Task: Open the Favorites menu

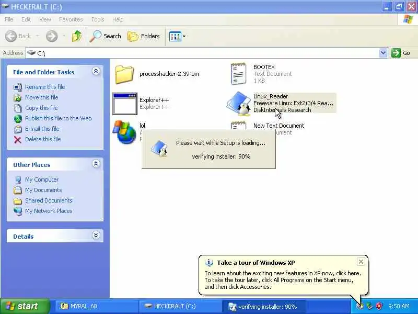Action: (71, 19)
